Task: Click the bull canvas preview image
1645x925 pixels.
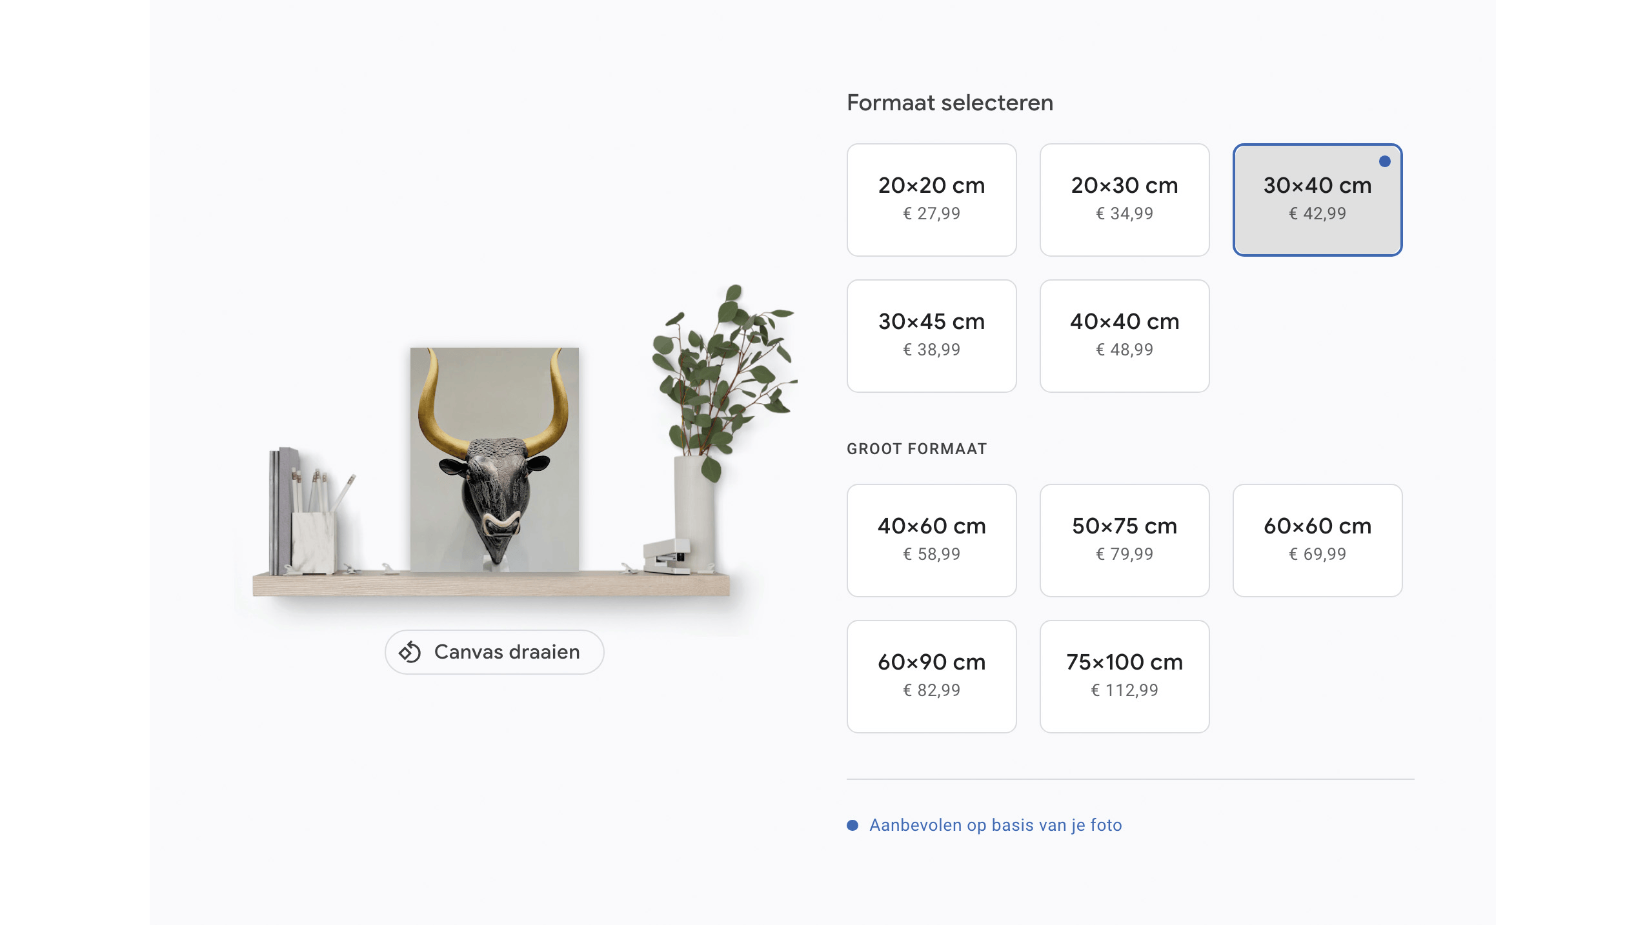Action: [x=494, y=459]
